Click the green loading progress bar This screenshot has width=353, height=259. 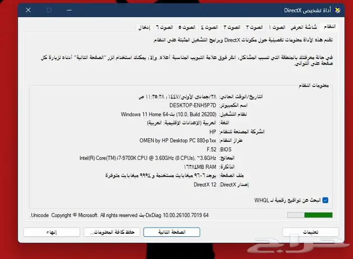310,215
